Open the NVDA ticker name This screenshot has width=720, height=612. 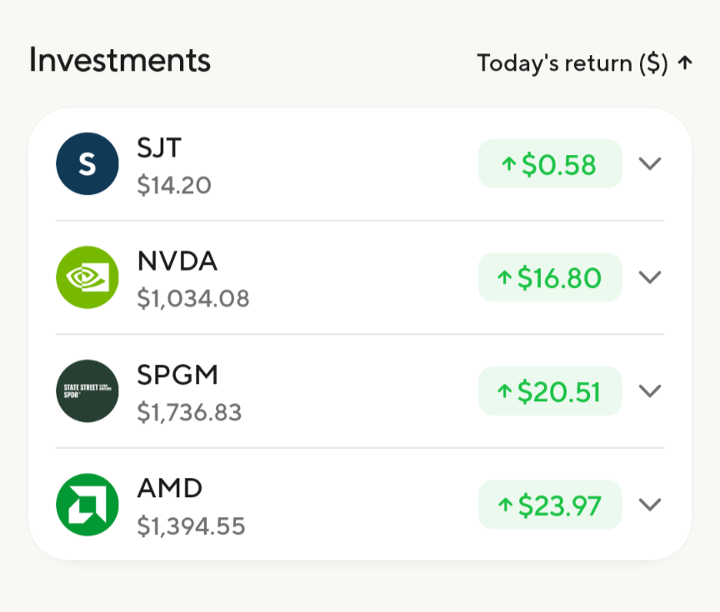click(x=177, y=261)
